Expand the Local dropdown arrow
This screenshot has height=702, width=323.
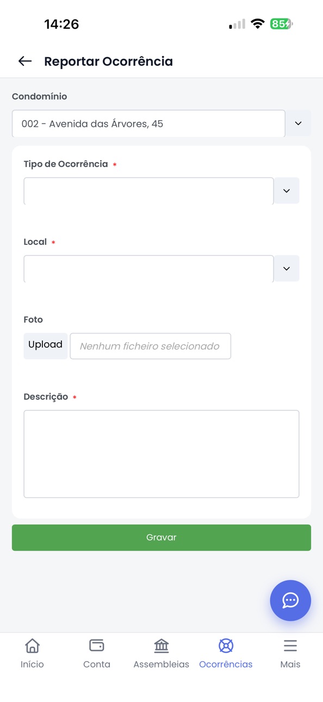(x=287, y=268)
